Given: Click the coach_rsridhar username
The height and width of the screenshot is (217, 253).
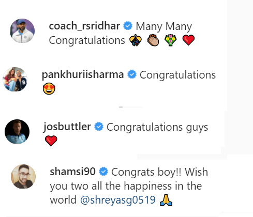Looking at the screenshot, I should 84,26.
